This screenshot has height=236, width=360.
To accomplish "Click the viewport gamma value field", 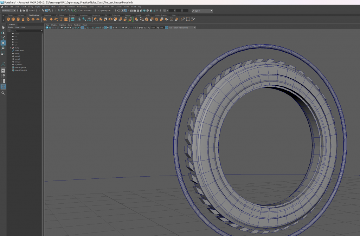I will pos(162,27).
